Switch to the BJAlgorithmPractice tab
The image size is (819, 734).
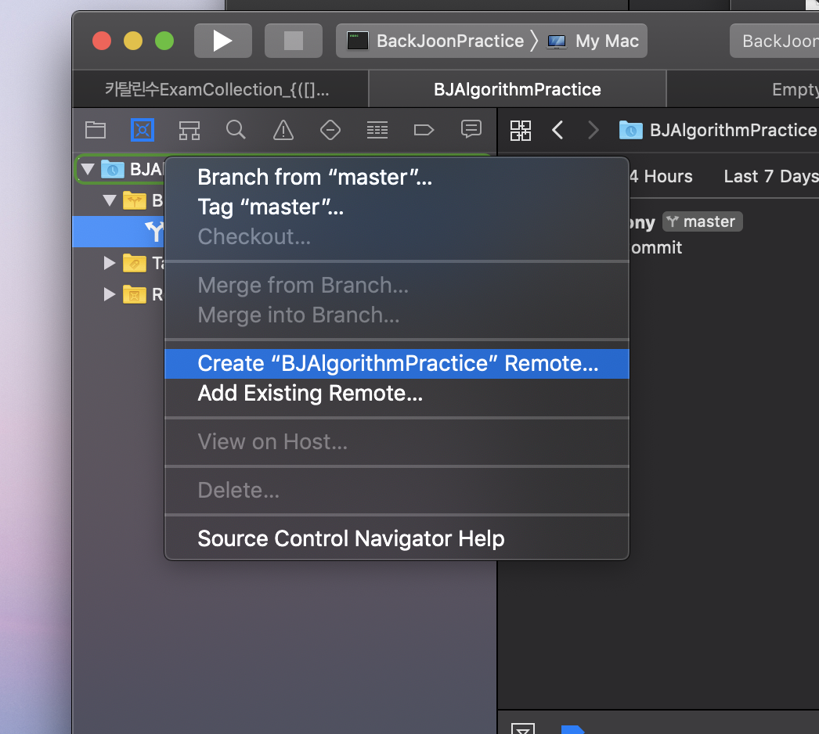(517, 89)
